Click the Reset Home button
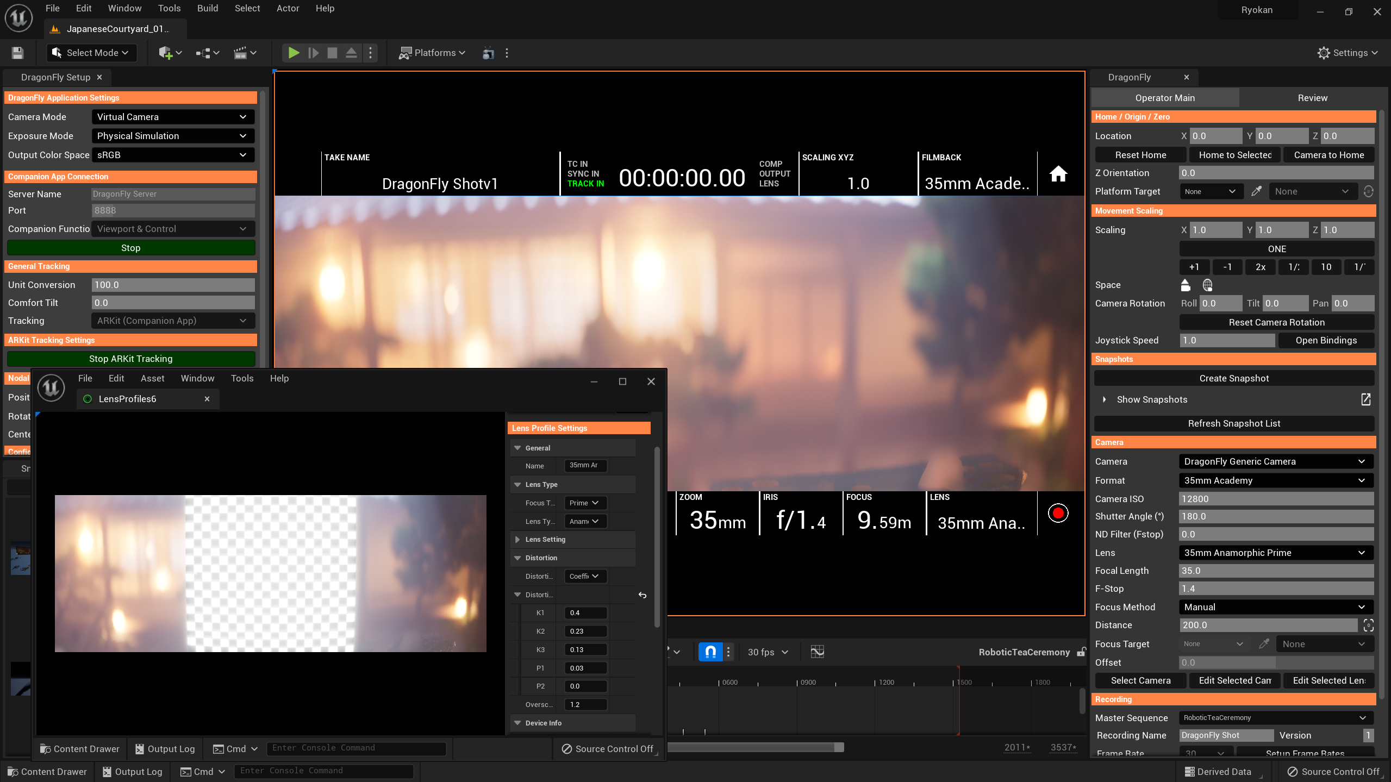Screen dimensions: 1391x782 [x=1140, y=155]
